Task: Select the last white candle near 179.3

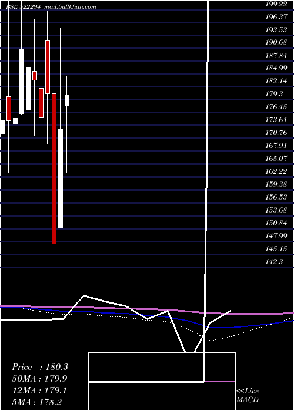Action: tap(67, 100)
